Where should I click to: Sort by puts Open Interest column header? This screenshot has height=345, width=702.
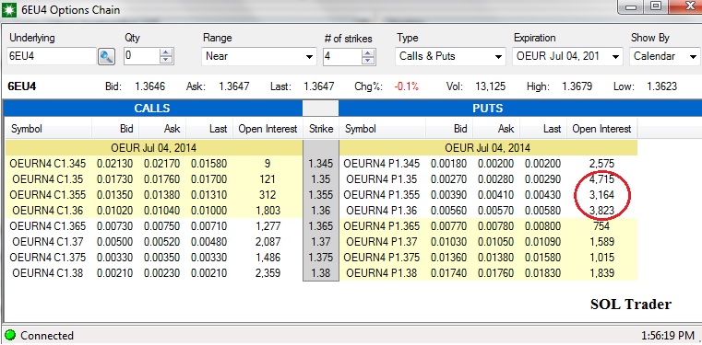pyautogui.click(x=601, y=129)
